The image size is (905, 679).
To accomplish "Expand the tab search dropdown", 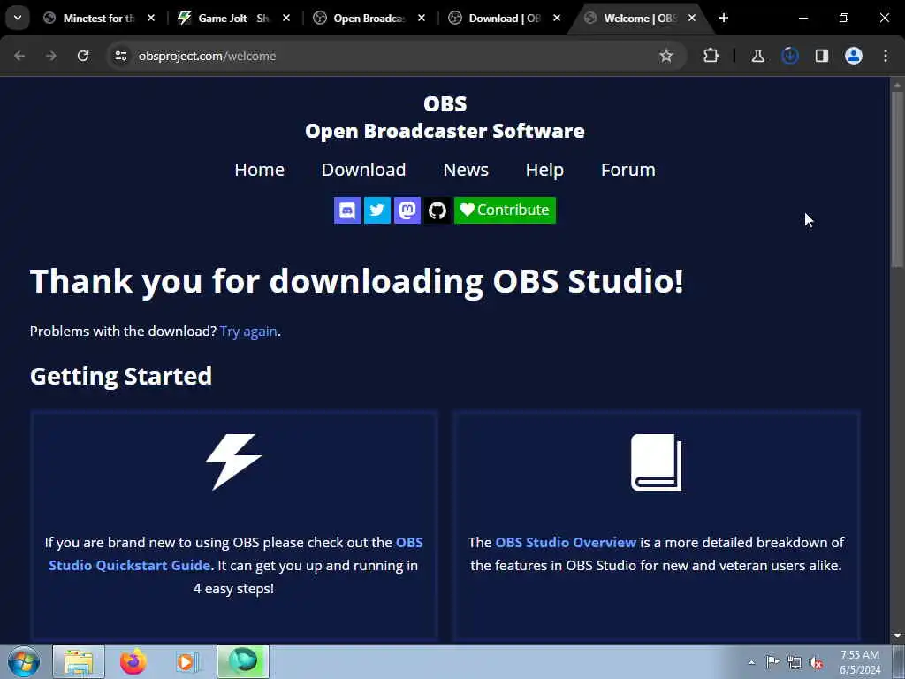I will tap(18, 18).
